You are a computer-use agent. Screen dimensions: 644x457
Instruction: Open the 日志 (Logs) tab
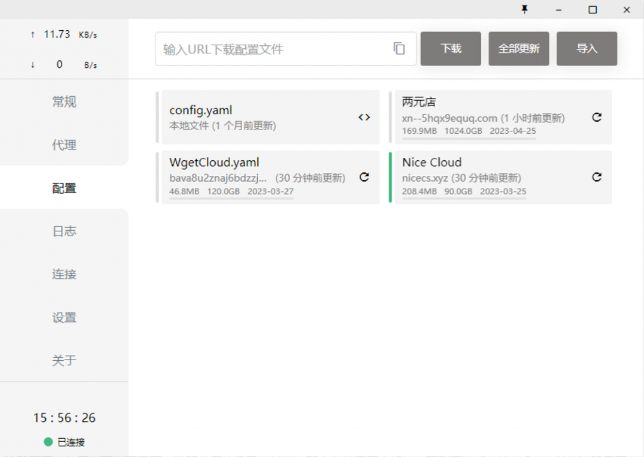point(64,231)
